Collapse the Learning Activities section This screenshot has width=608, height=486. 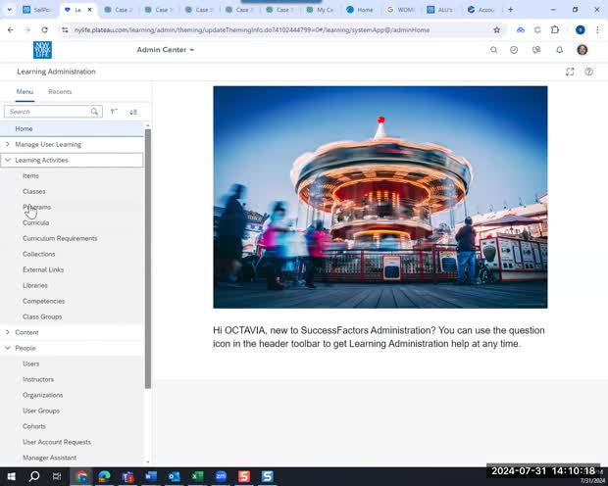coord(8,160)
